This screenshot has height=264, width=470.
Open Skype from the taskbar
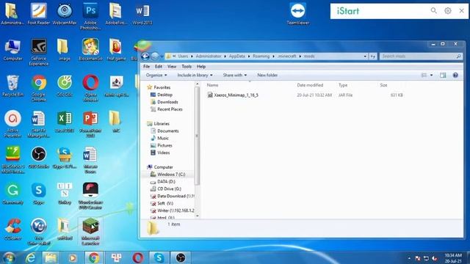click(x=159, y=257)
